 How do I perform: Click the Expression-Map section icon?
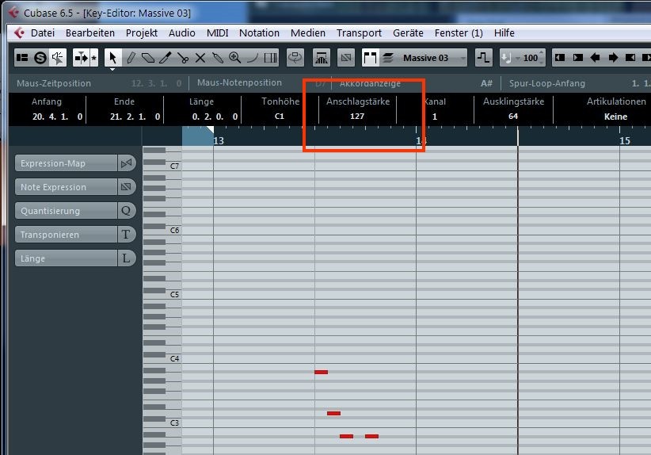126,163
